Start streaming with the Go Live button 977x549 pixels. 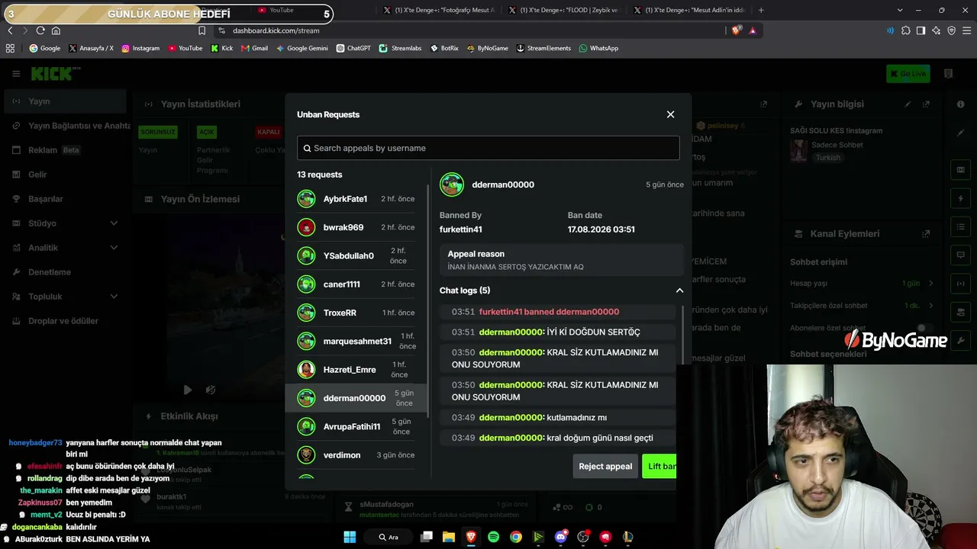pyautogui.click(x=908, y=74)
